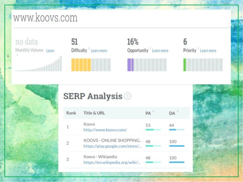Click the Monthly Volume label
Screen dimensions: 243x182
(x=29, y=50)
